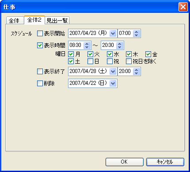This screenshot has height=172, width=190.
Task: Enable the 表示開始 checkbox
Action: click(40, 34)
